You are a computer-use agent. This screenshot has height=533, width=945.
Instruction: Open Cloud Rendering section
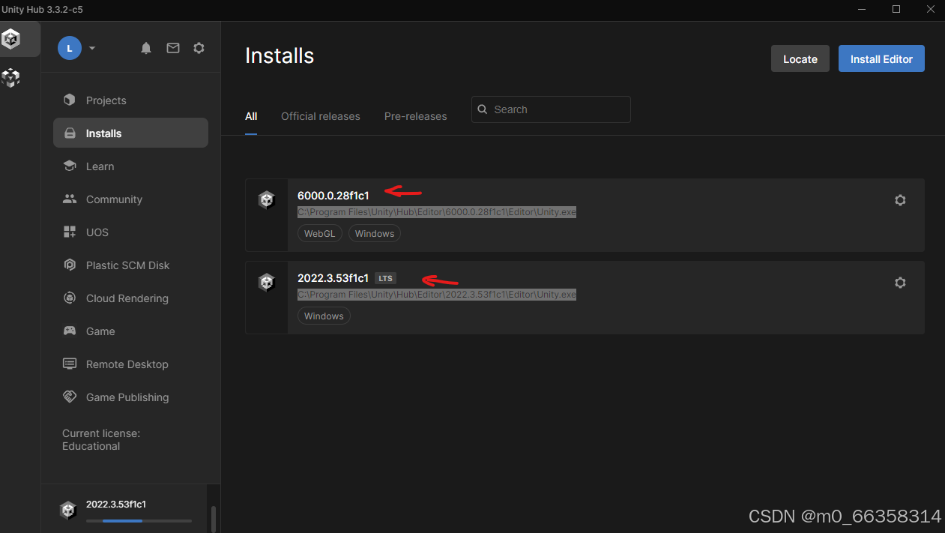(x=130, y=298)
